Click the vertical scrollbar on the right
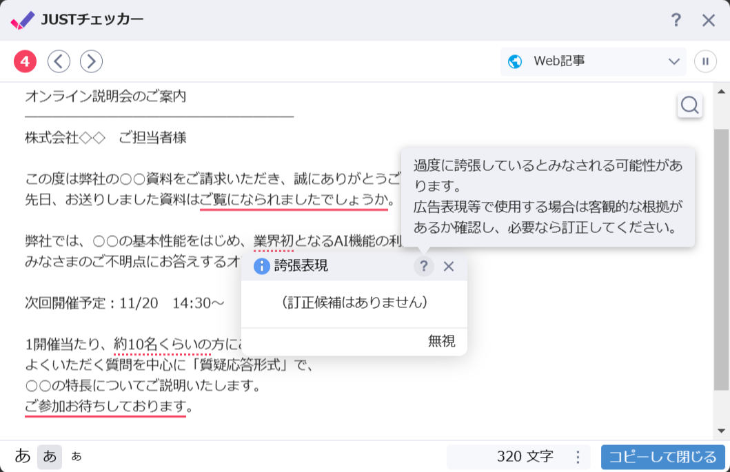The image size is (730, 472). tap(722, 262)
